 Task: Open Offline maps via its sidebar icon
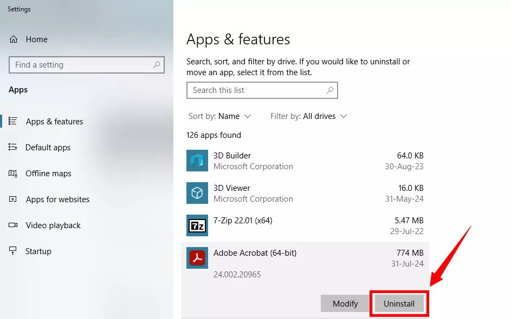point(13,173)
